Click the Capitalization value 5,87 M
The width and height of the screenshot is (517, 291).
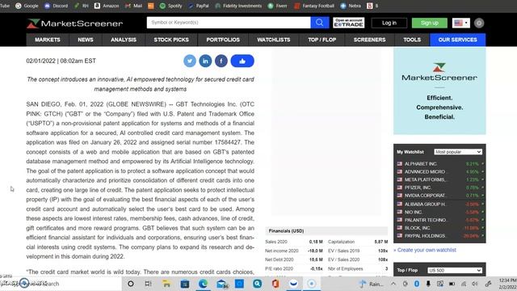pyautogui.click(x=381, y=242)
